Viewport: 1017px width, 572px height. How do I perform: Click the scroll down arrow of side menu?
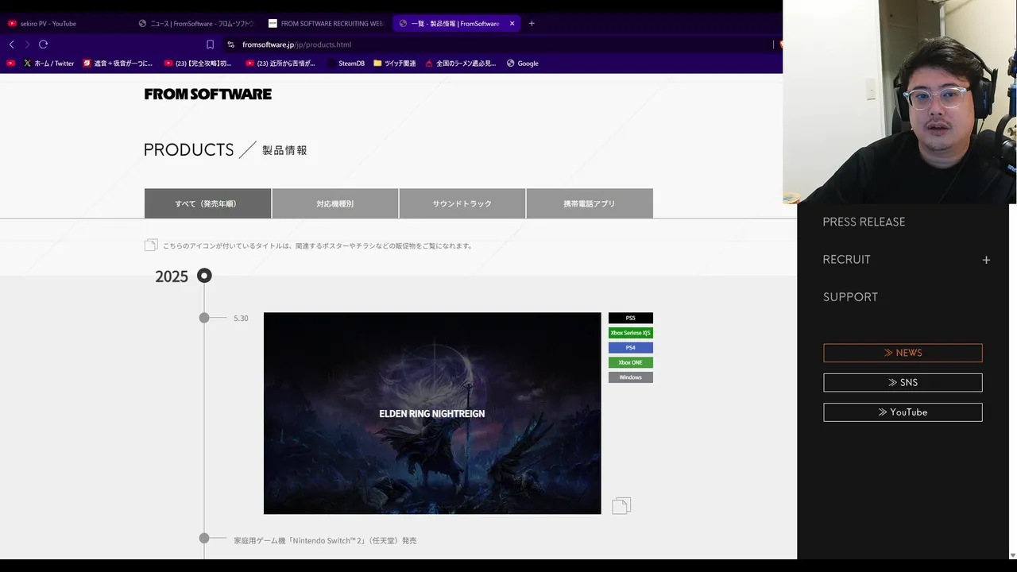click(x=1012, y=555)
